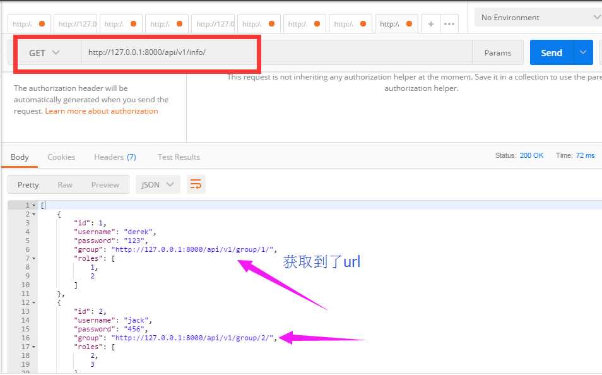Switch to the response Body tab
The width and height of the screenshot is (602, 375).
coord(20,157)
